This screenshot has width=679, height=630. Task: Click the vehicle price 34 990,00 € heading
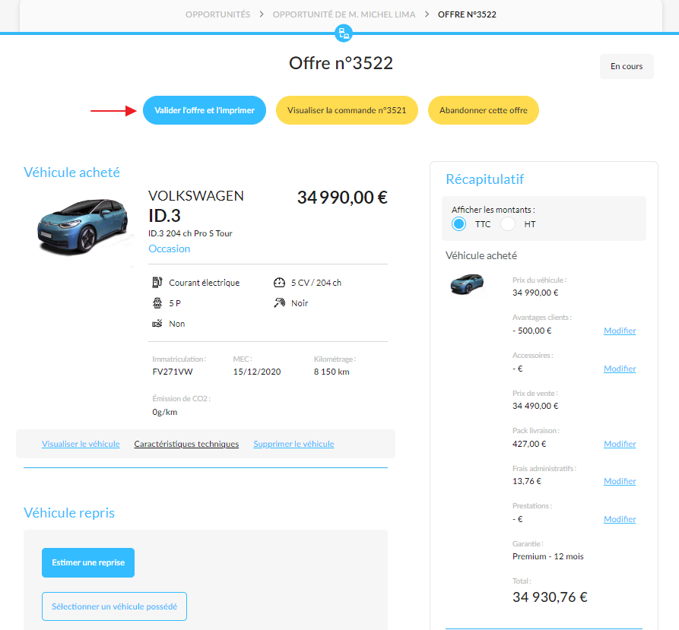coord(342,198)
